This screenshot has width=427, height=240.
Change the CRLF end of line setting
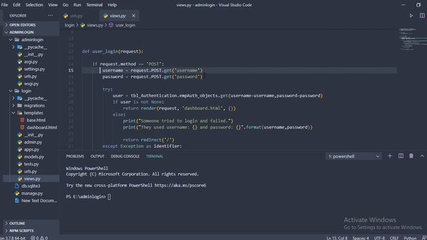click(394, 238)
